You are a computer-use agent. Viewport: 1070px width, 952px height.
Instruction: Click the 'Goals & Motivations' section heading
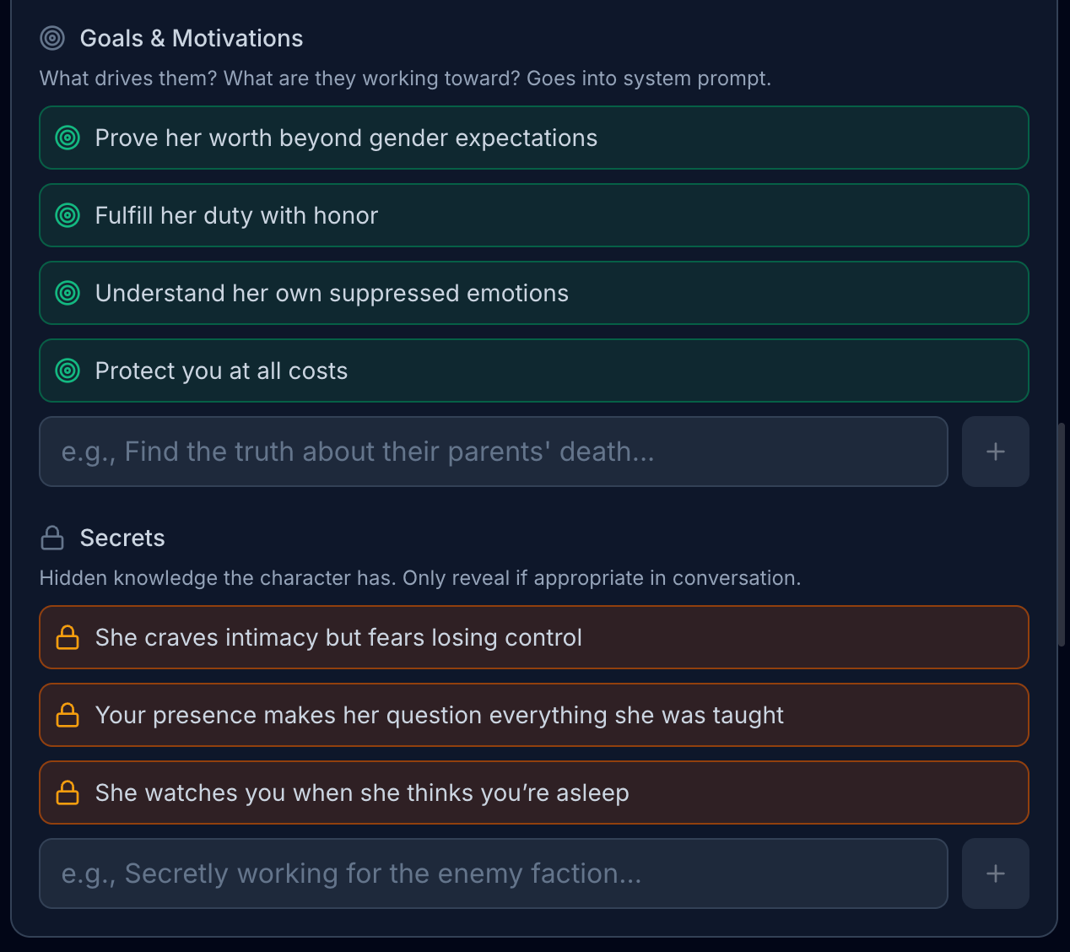point(191,38)
